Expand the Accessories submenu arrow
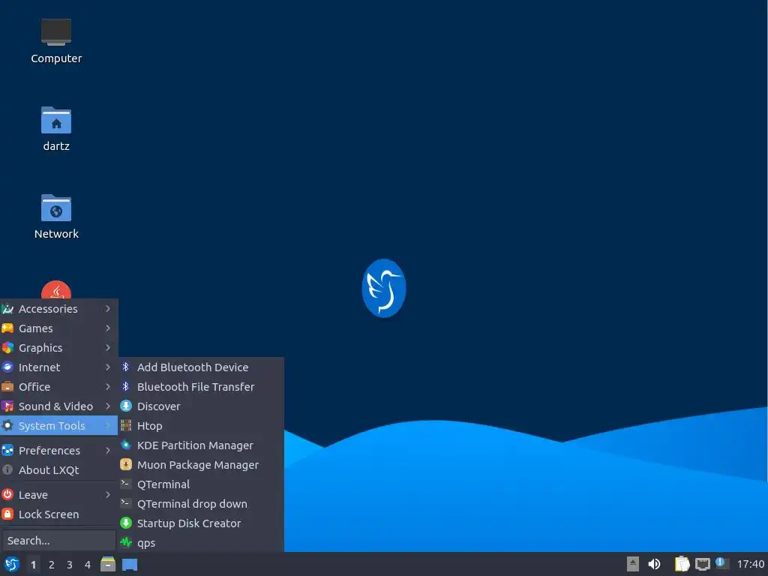 108,308
